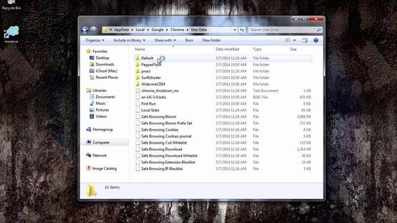Open Share with dropdown

[x=165, y=40]
